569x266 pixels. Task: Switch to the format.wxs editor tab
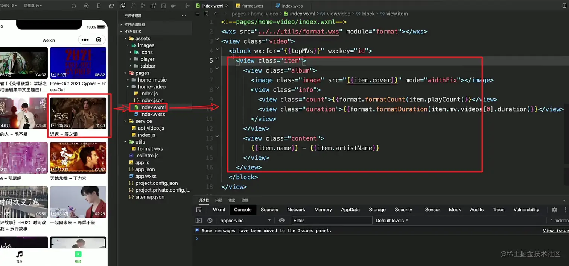point(253,6)
